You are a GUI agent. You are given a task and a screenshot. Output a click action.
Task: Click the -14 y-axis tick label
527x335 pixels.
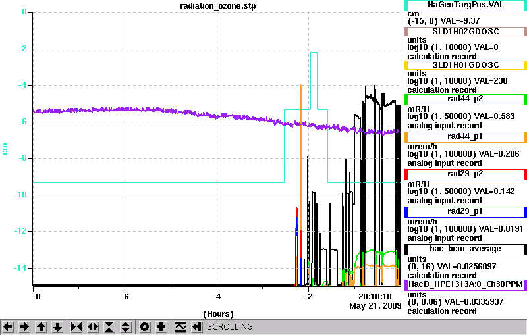[20, 268]
